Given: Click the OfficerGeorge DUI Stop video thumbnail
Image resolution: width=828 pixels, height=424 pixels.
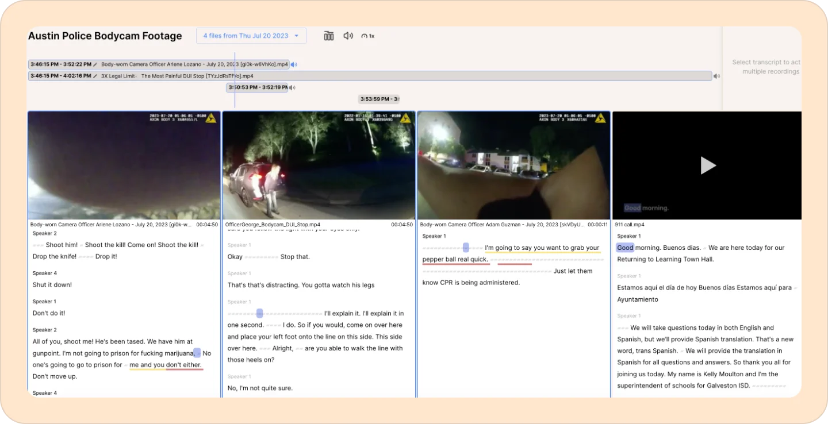Looking at the screenshot, I should 319,165.
